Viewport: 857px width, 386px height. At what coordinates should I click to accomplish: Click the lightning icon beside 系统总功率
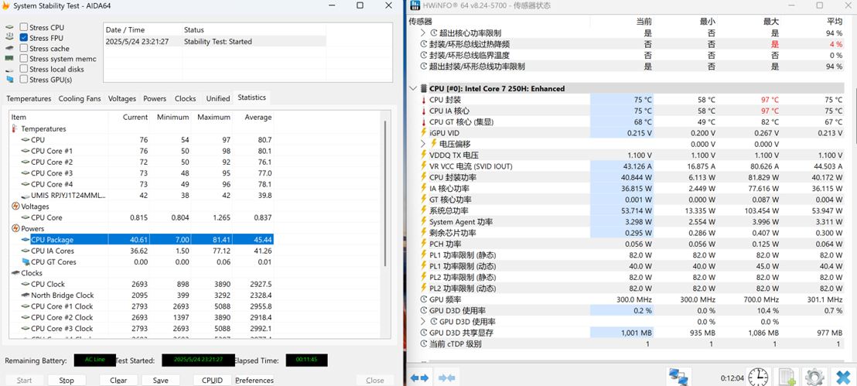tap(423, 210)
